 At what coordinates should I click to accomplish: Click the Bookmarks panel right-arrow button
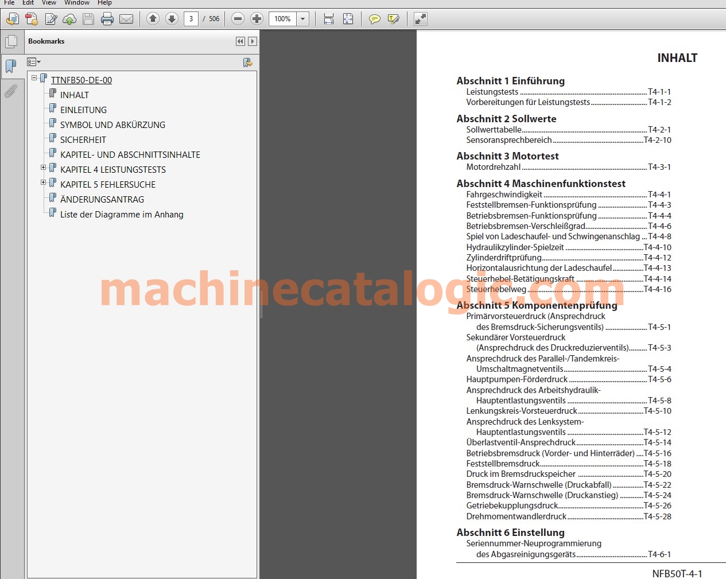pyautogui.click(x=252, y=41)
